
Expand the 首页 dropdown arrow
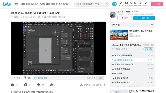point(19,4)
